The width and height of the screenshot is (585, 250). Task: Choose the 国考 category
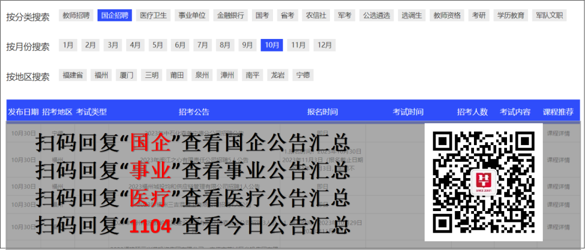click(x=262, y=15)
